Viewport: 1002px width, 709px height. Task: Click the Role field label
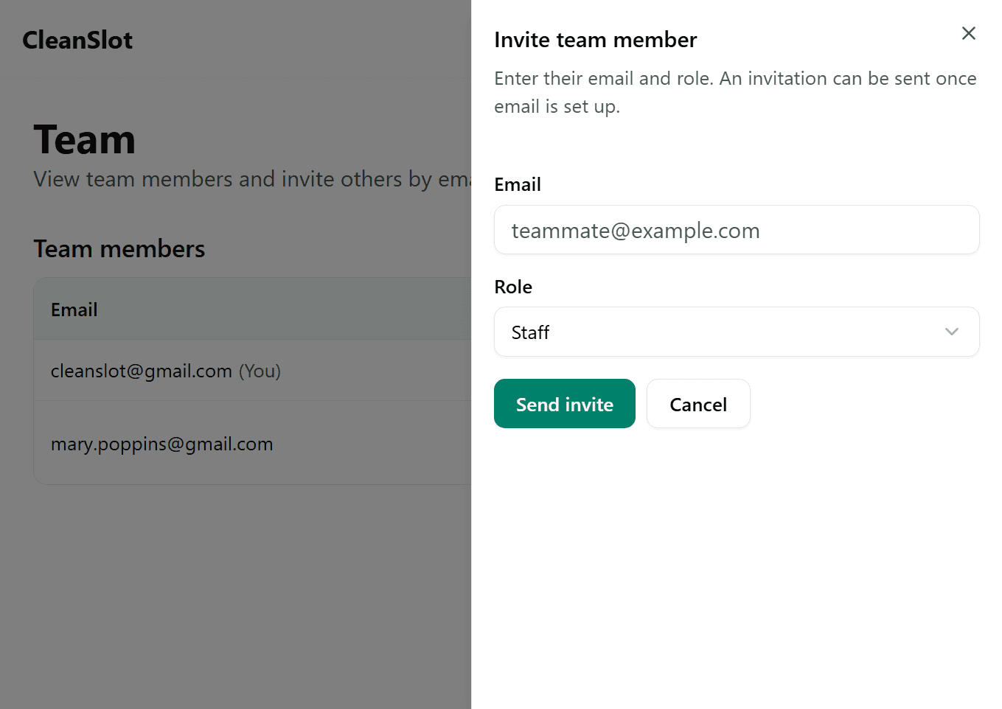coord(512,287)
